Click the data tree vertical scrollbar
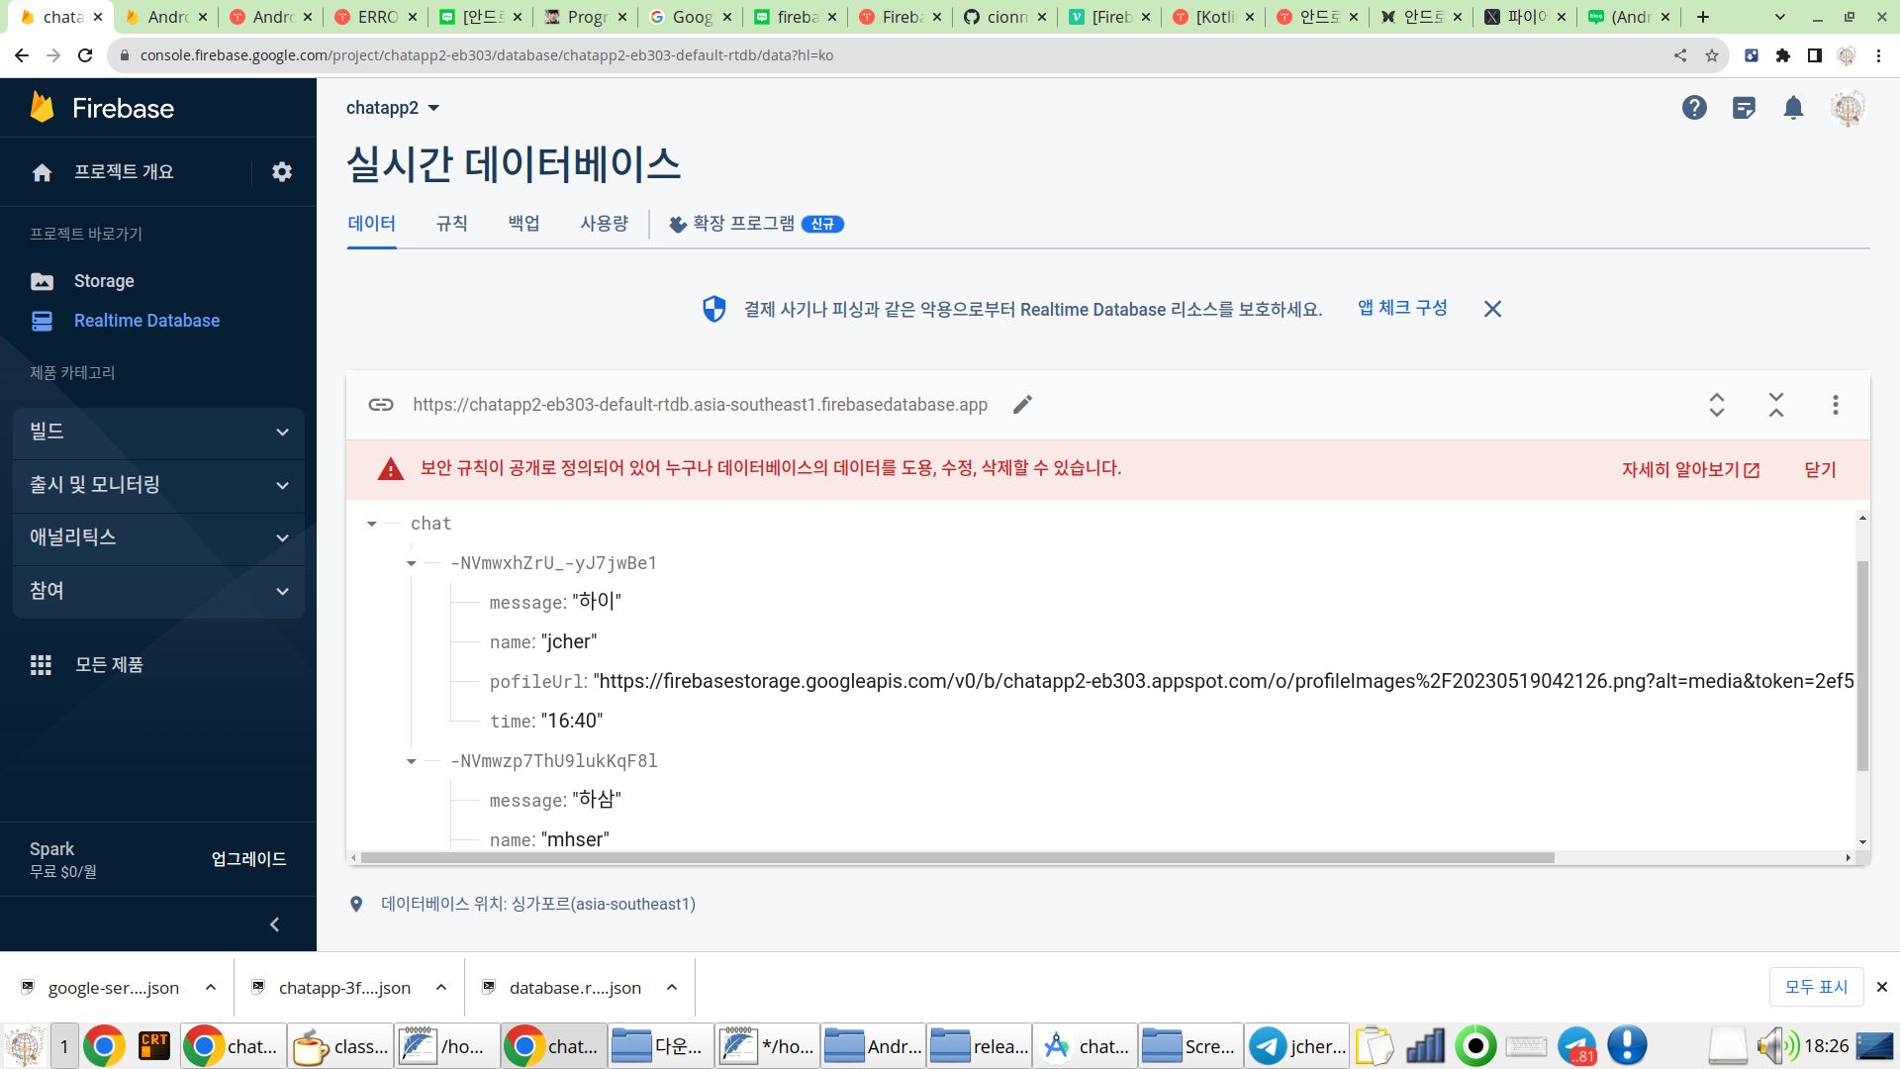Screen dimensions: 1900x1069 pos(1862,665)
